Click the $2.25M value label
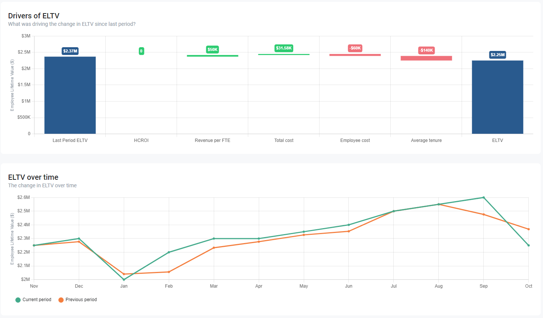543x318 pixels. coord(498,55)
